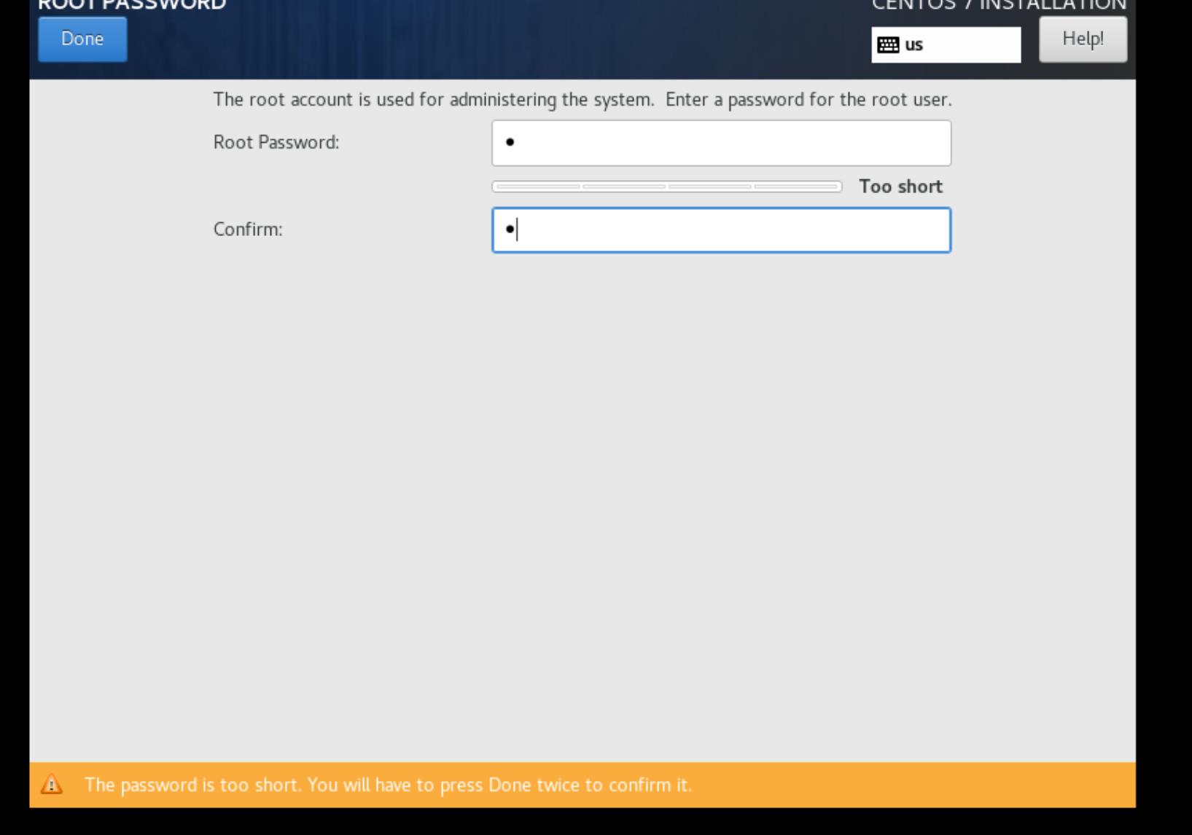
Task: Click the 'password is too short' warning message
Action: (388, 785)
